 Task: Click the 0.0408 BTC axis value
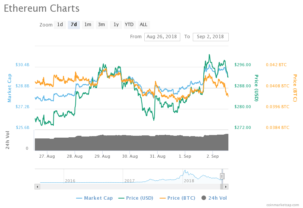[x=278, y=86]
